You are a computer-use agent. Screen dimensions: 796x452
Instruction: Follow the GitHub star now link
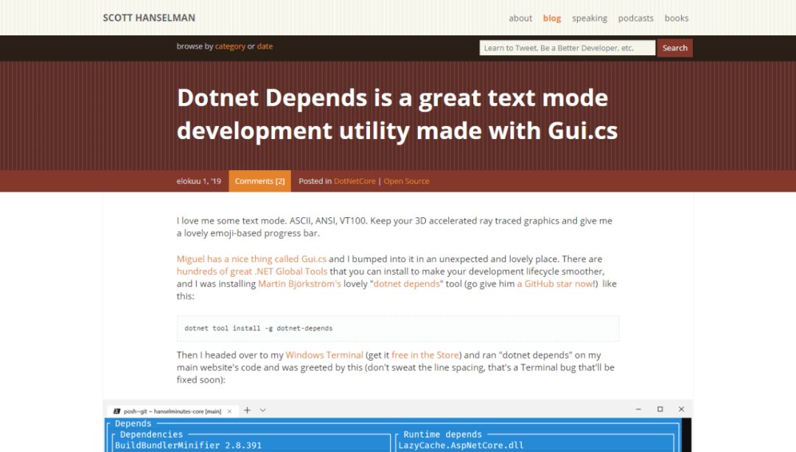[x=556, y=283]
